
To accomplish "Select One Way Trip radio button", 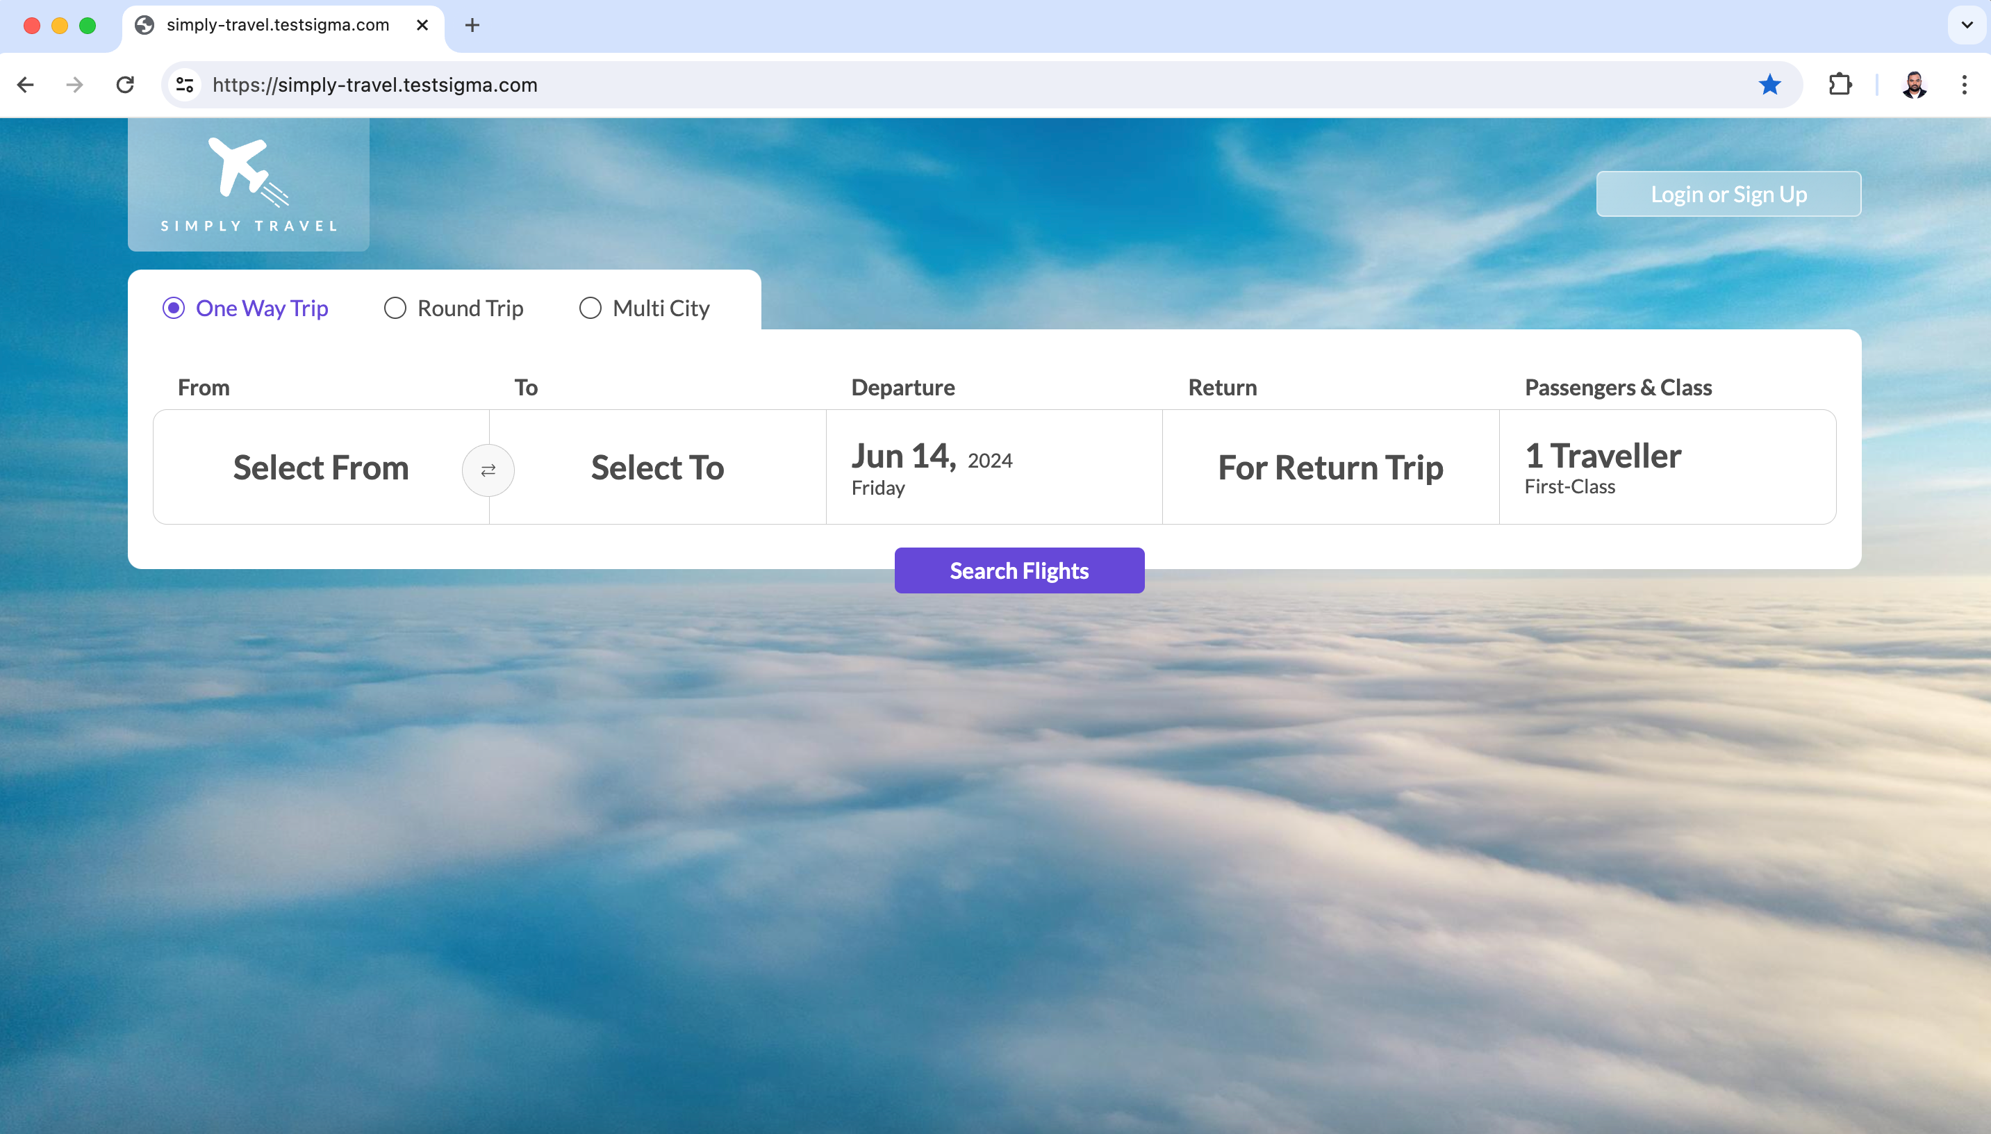I will [173, 309].
